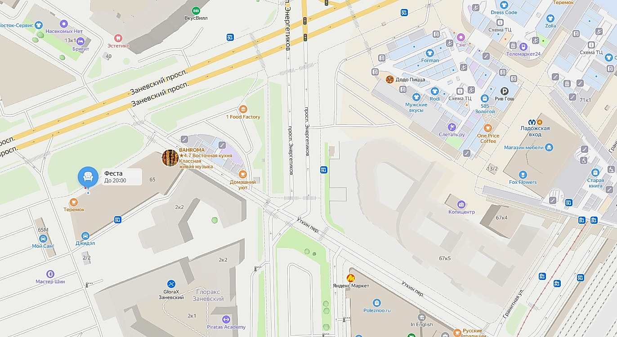The height and width of the screenshot is (337, 617).
Task: Open the Ладожская metro station marker
Action: [x=533, y=121]
